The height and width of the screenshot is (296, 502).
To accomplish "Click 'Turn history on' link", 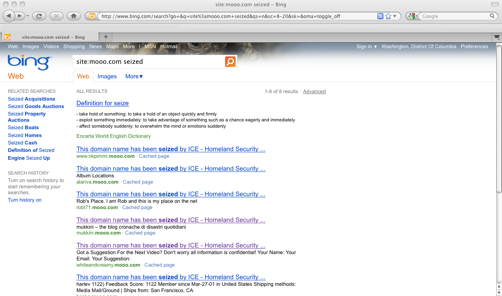I will 24,200.
